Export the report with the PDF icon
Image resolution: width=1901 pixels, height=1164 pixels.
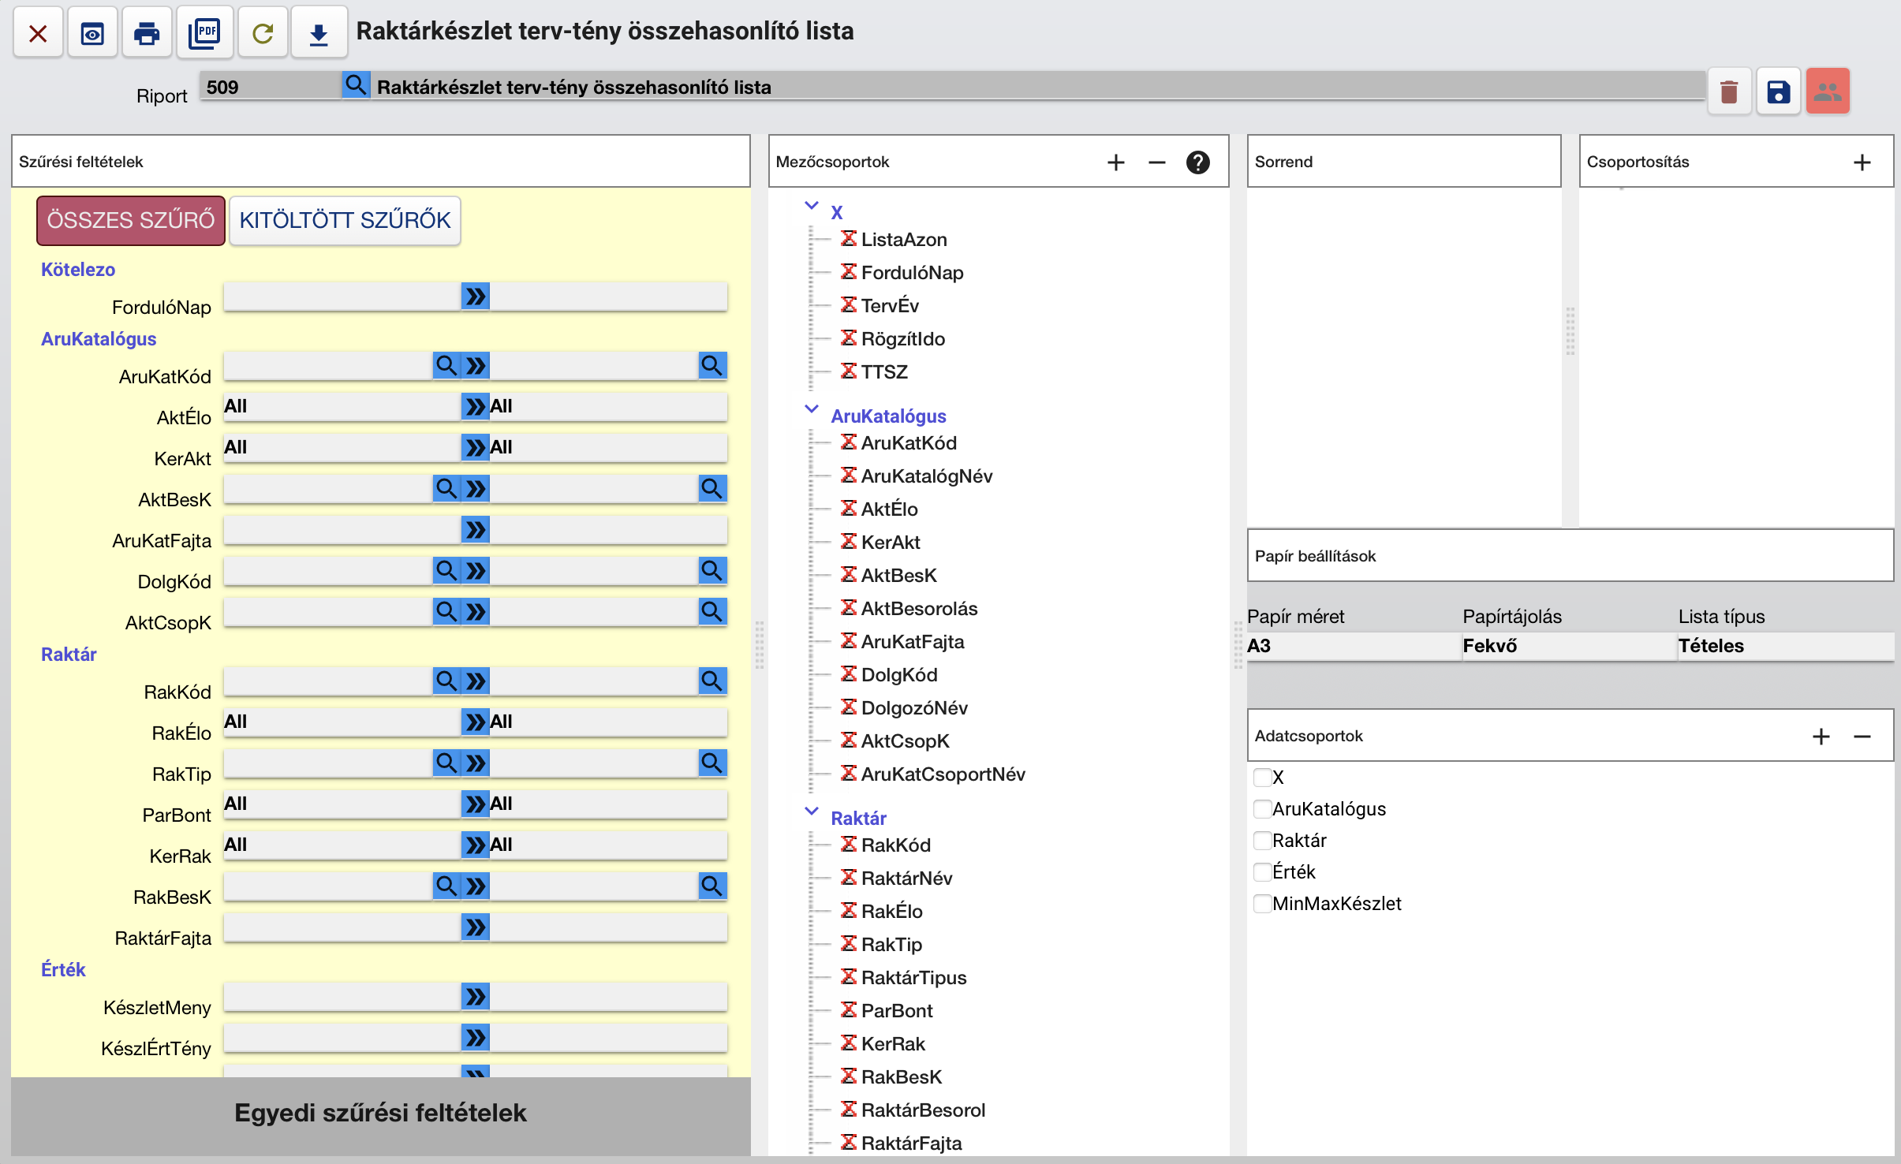[x=204, y=33]
